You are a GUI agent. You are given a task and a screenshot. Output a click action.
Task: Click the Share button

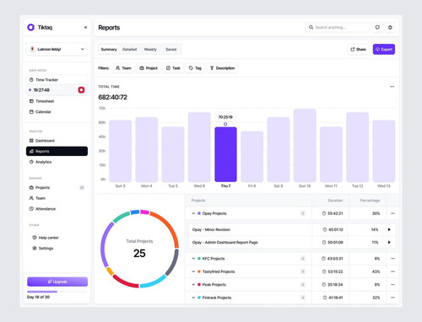click(x=358, y=50)
